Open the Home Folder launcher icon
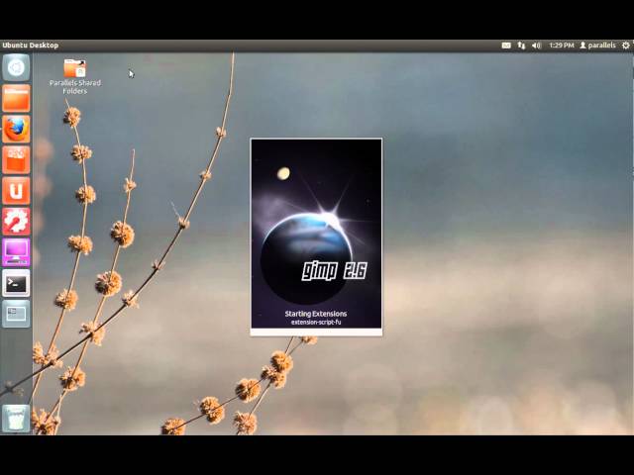The height and width of the screenshot is (475, 634). point(16,98)
